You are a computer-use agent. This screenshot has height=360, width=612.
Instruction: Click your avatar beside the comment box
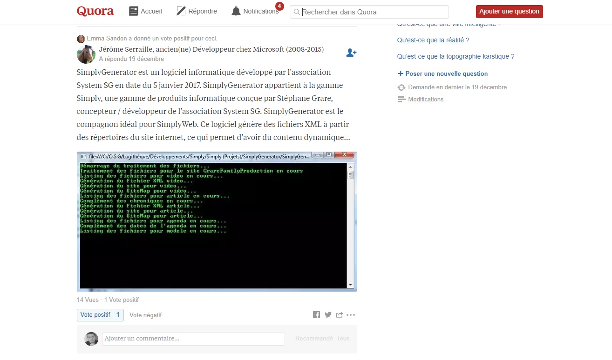click(91, 339)
